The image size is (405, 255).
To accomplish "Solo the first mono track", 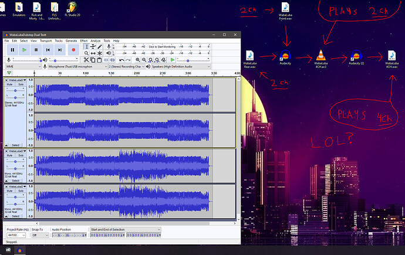I will tap(21, 155).
